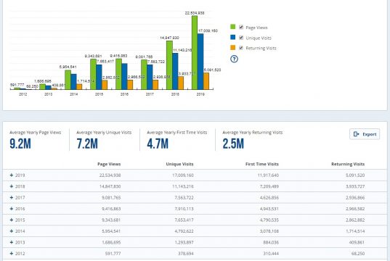Click the 2018 blue Unique Visits bar
Image resolution: width=390 pixels, height=261 pixels.
tap(175, 71)
